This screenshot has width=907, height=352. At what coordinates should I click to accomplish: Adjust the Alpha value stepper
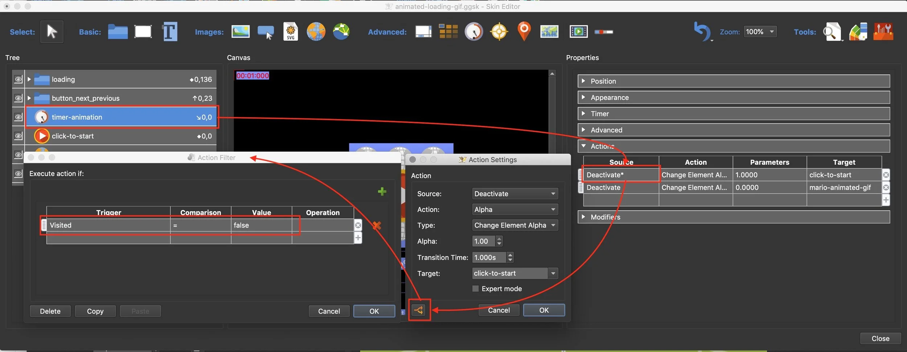499,241
